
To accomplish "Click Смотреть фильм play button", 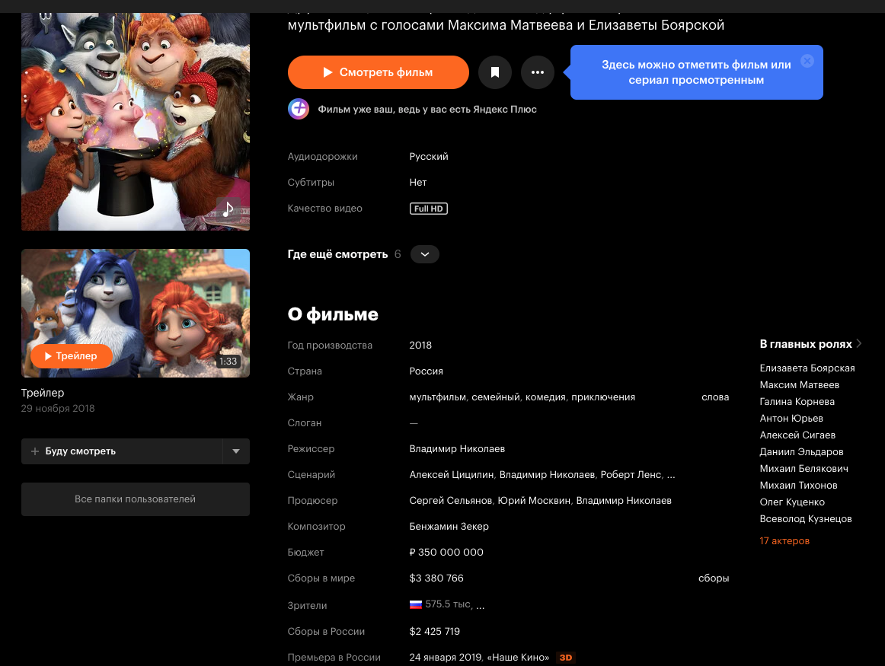I will pos(379,72).
